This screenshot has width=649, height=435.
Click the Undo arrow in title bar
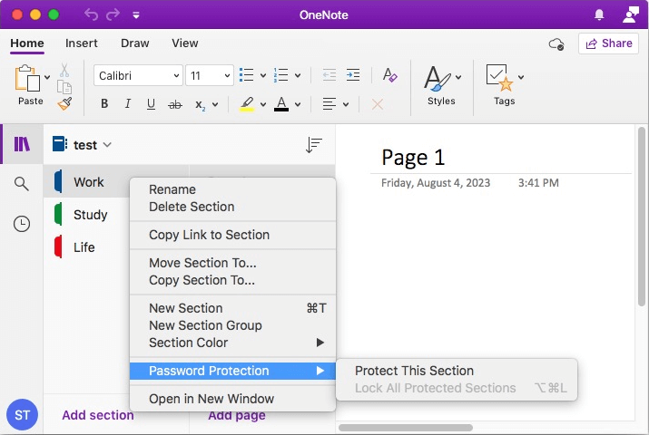(x=91, y=14)
